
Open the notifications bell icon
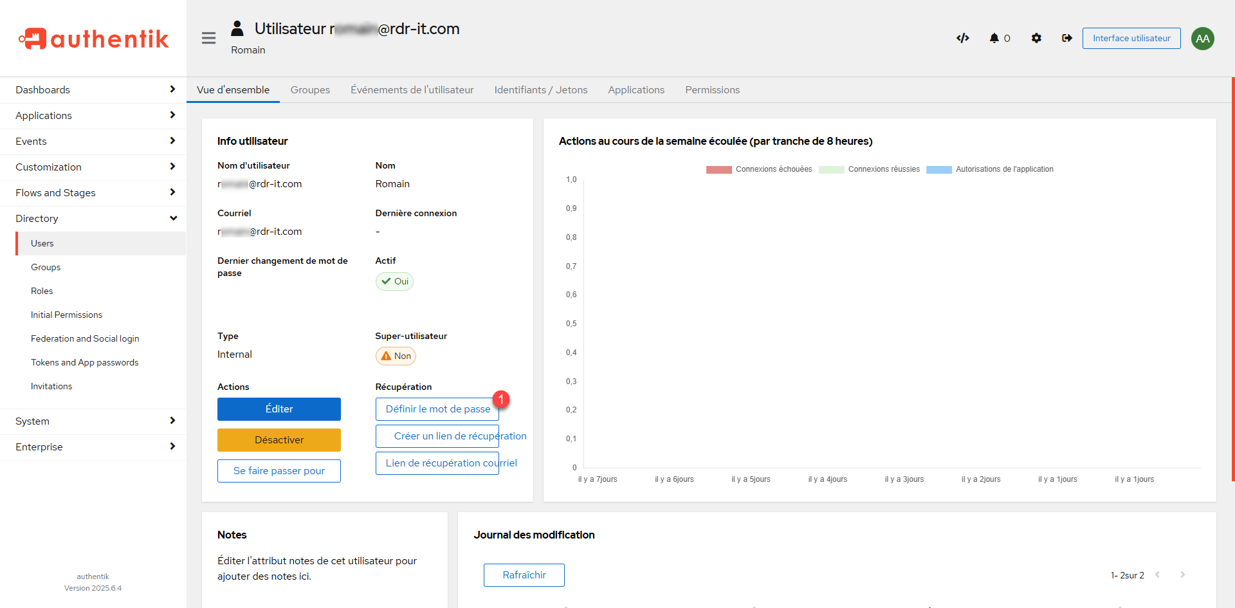pyautogui.click(x=994, y=38)
